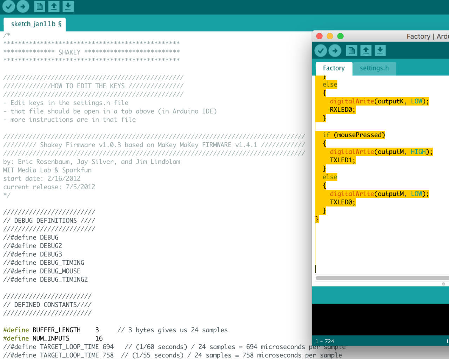Click "- Edit keys in the settings.h file"
Image resolution: width=449 pixels, height=359 pixels.
pyautogui.click(x=66, y=103)
